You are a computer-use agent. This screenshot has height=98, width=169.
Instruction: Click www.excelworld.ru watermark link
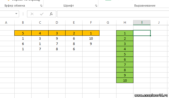pyautogui.click(x=151, y=95)
